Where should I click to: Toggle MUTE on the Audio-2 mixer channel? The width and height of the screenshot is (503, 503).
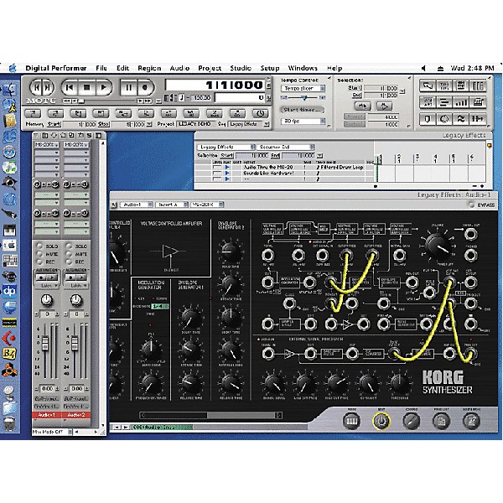coord(69,254)
